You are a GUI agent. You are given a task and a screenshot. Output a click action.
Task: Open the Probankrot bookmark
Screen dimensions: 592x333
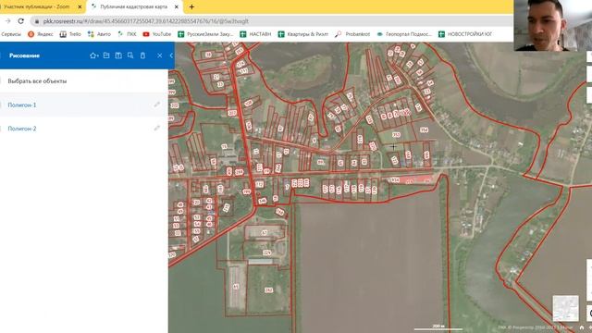click(352, 34)
